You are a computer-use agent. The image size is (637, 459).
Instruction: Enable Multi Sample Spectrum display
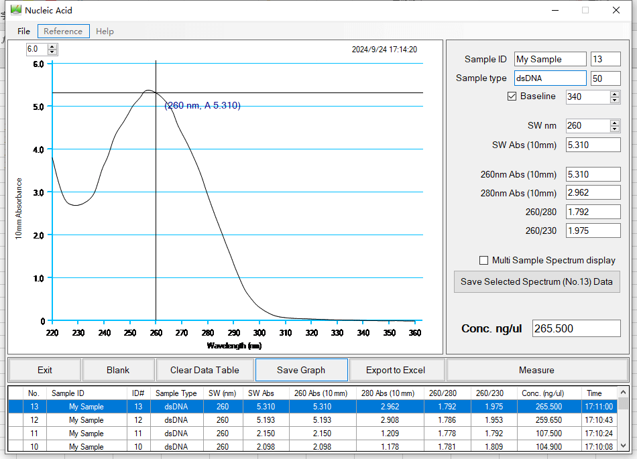coord(483,261)
